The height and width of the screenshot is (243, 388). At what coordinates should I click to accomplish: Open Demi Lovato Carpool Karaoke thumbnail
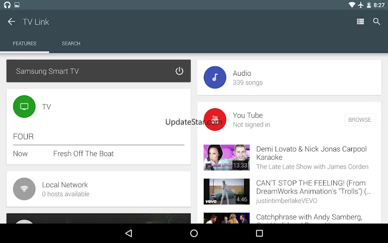(227, 158)
